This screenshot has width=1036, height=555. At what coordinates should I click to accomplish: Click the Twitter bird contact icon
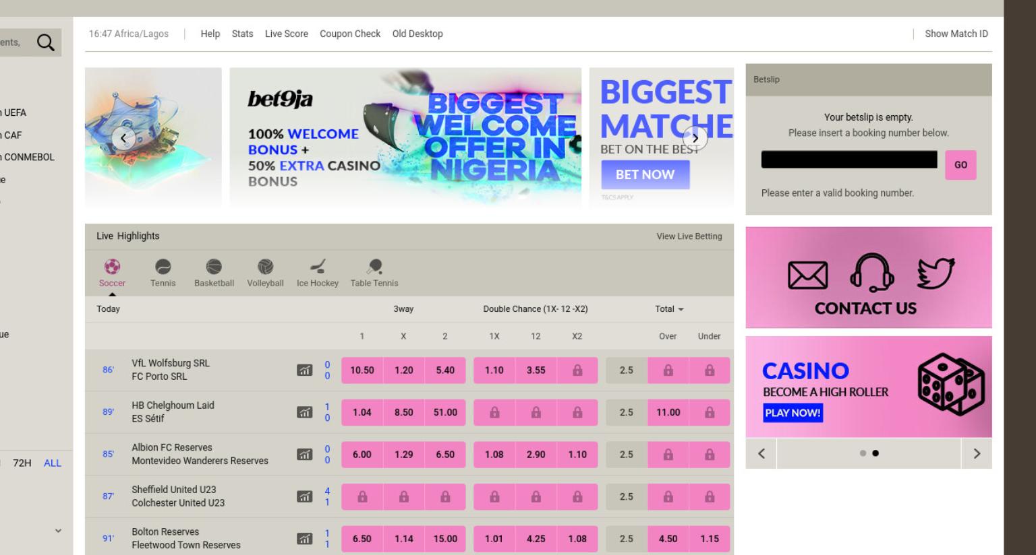pyautogui.click(x=936, y=273)
